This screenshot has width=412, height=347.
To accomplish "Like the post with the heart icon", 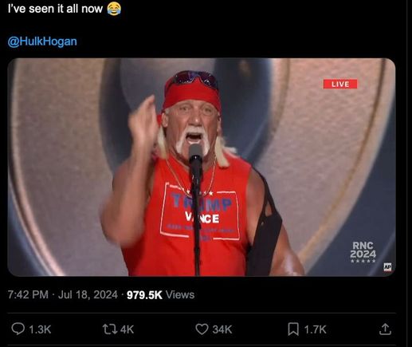I will click(x=202, y=329).
